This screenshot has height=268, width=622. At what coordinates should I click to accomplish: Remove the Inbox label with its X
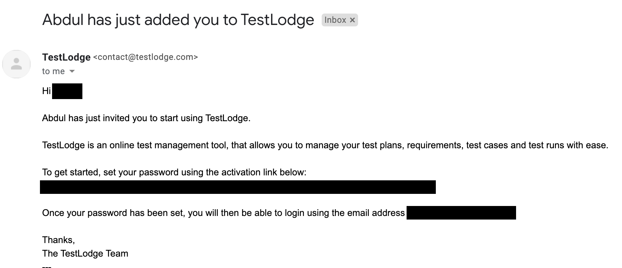point(352,20)
